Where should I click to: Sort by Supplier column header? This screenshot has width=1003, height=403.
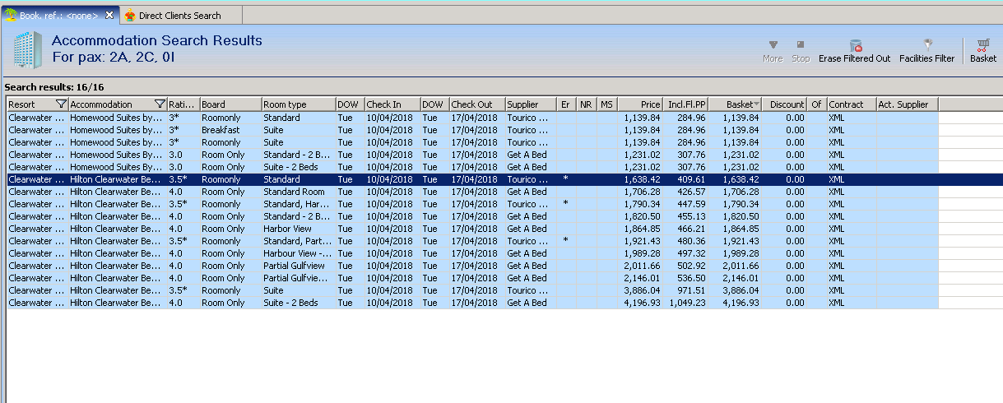point(531,104)
